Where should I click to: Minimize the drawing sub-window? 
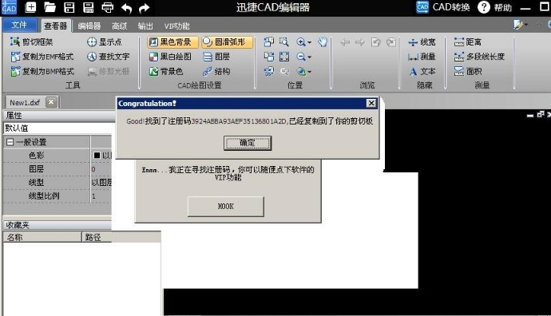point(530,115)
